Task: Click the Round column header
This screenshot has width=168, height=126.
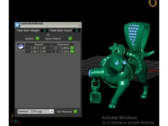Action: tap(38, 44)
